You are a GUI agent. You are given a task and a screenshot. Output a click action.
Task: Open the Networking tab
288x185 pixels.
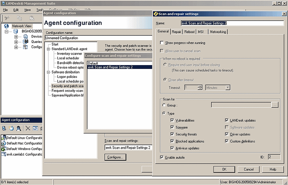coord(218,32)
